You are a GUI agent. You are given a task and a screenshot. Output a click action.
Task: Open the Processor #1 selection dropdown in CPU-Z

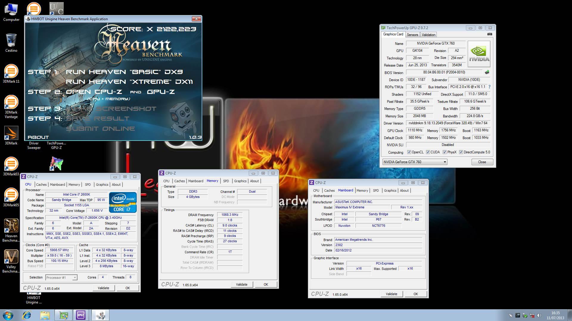[x=61, y=277]
